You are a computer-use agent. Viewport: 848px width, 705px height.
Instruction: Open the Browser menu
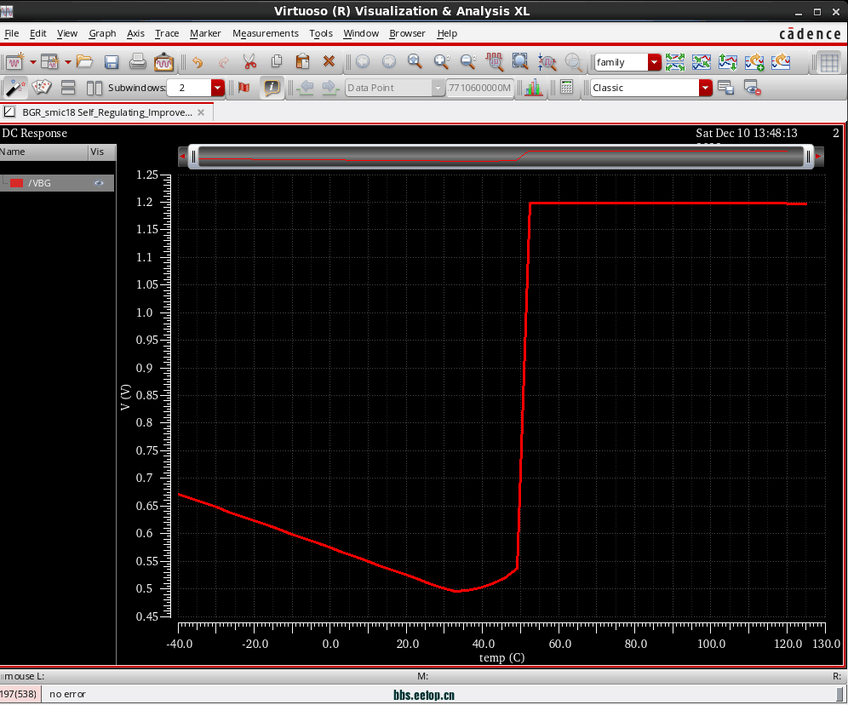(x=407, y=33)
